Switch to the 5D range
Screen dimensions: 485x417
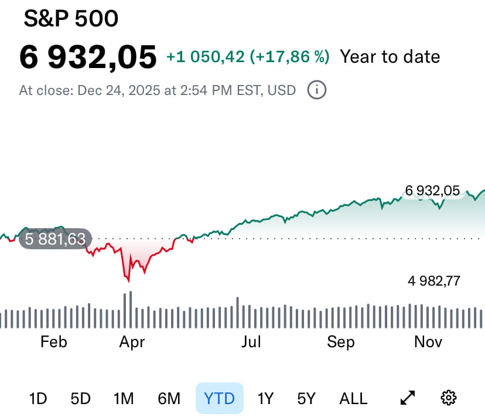pyautogui.click(x=80, y=399)
